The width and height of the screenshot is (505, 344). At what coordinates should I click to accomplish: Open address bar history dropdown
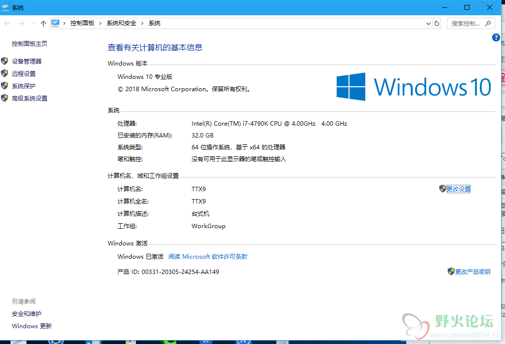(428, 24)
